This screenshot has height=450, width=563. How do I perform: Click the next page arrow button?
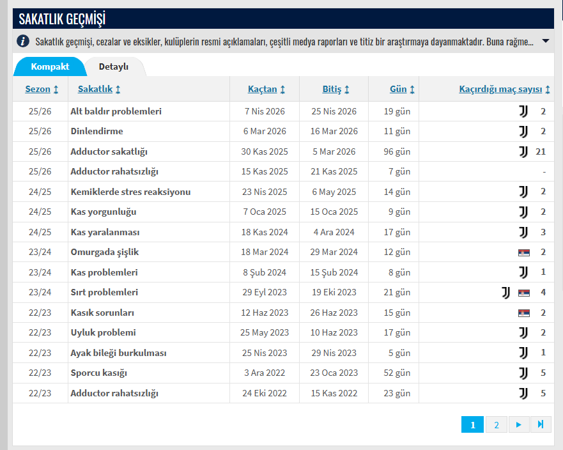point(518,424)
